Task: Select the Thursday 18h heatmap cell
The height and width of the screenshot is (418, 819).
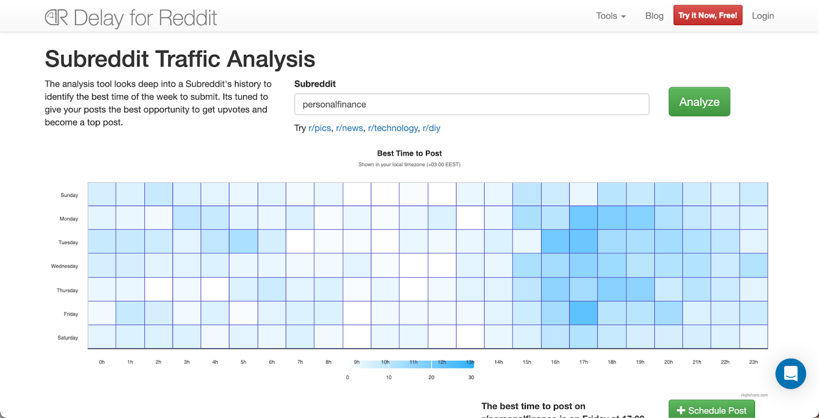Action: (612, 290)
